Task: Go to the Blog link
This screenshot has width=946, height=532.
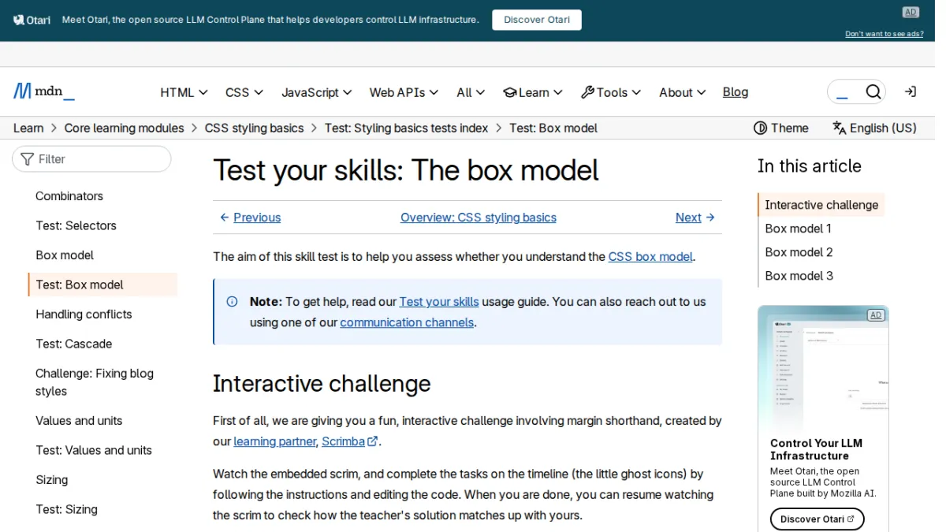Action: point(736,92)
